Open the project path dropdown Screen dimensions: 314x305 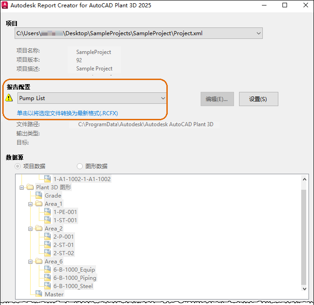[259, 33]
